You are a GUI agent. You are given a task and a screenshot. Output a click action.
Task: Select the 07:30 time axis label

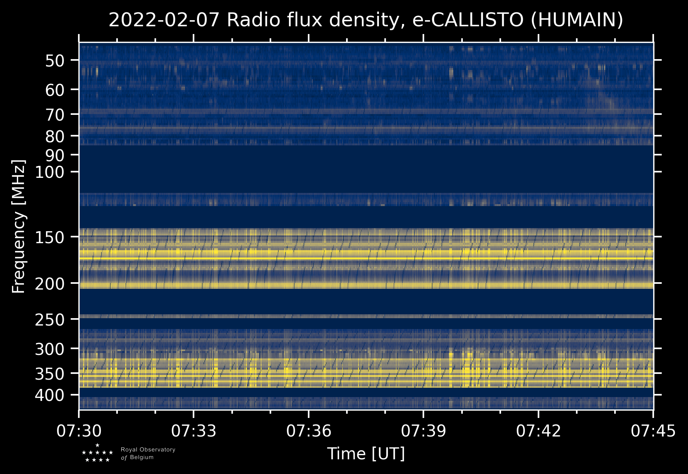(79, 431)
